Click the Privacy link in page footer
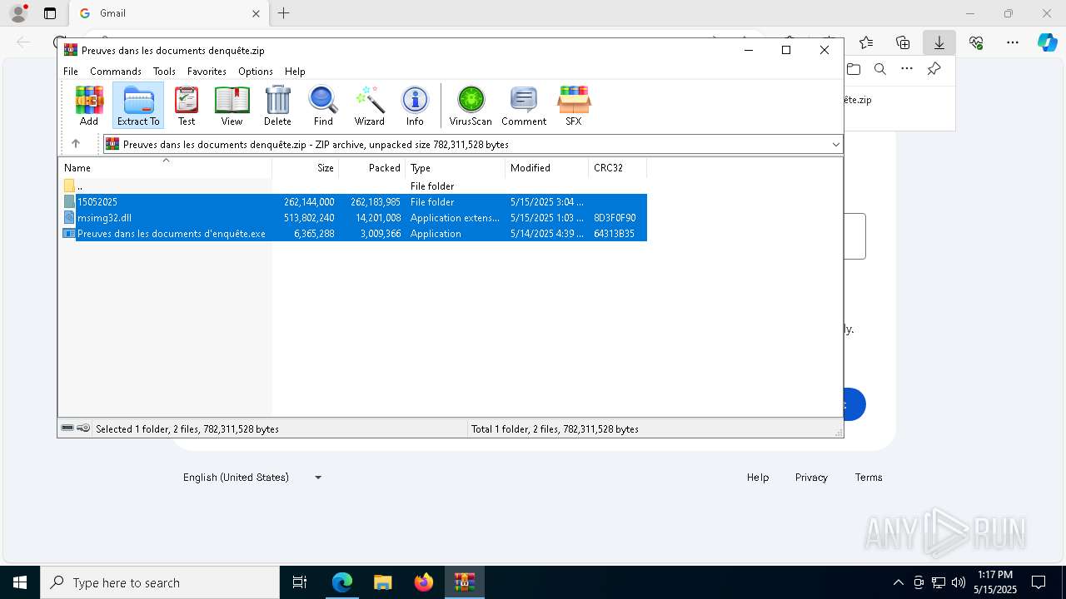 (811, 478)
